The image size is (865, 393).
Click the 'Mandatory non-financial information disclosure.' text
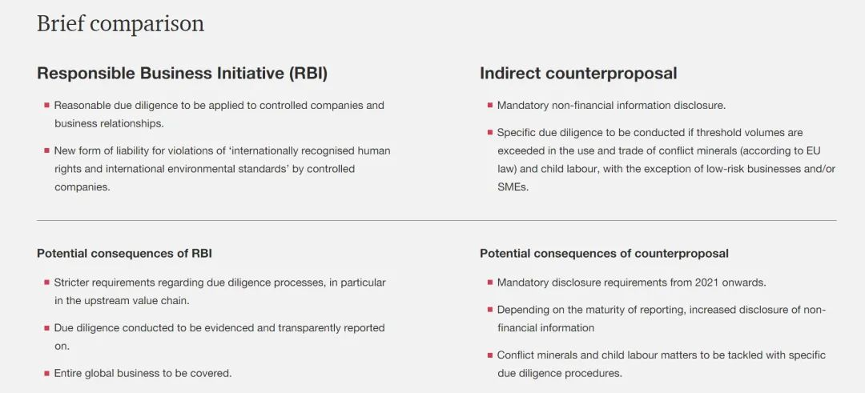(x=611, y=106)
